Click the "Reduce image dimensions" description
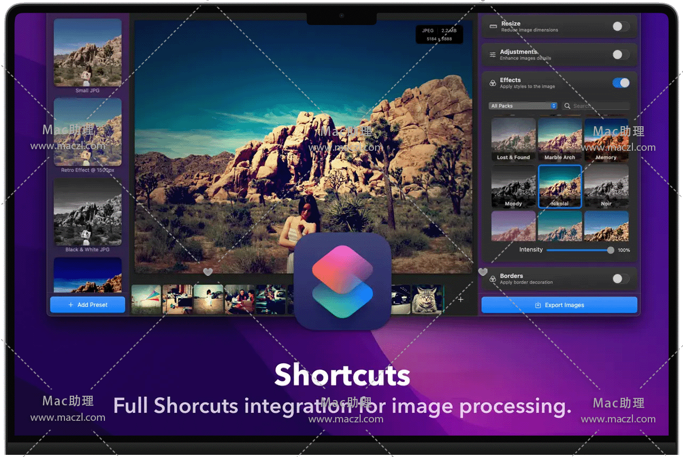Screen dimensions: 683x457 click(530, 30)
